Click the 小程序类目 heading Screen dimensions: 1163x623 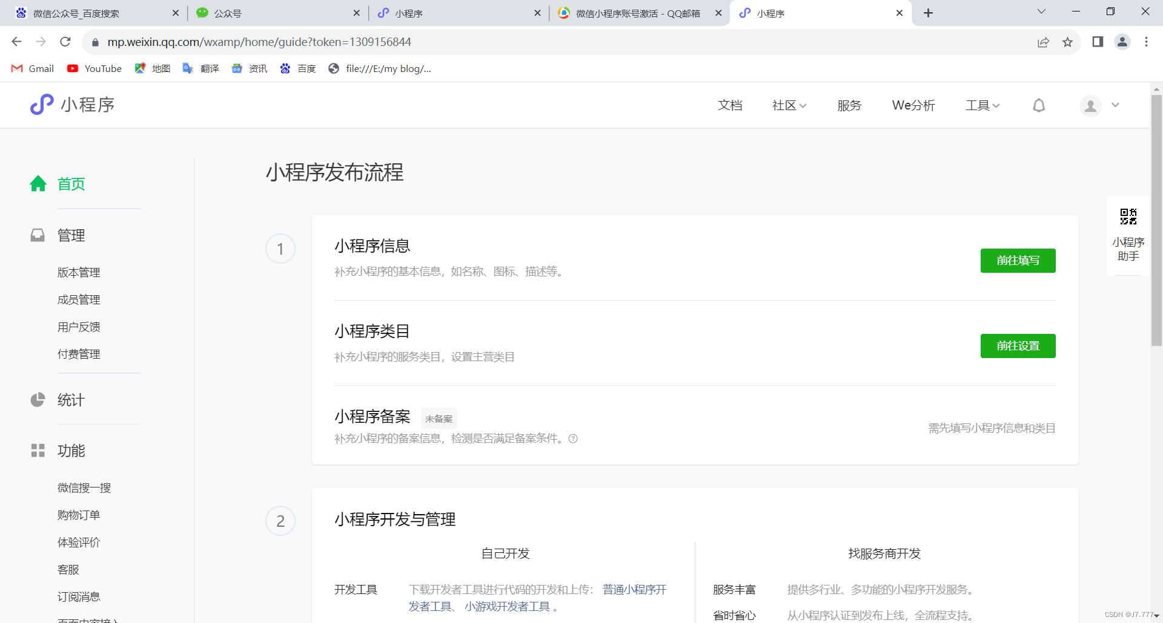pyautogui.click(x=372, y=331)
